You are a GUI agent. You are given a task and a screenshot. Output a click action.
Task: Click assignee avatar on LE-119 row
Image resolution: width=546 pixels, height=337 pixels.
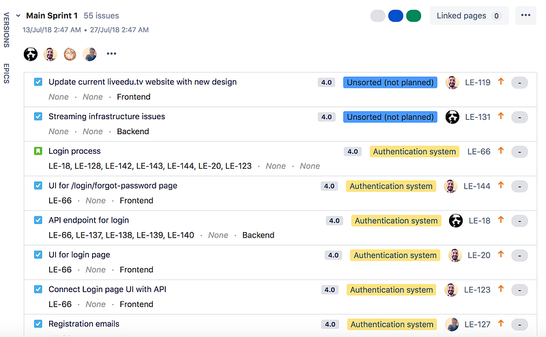(452, 82)
